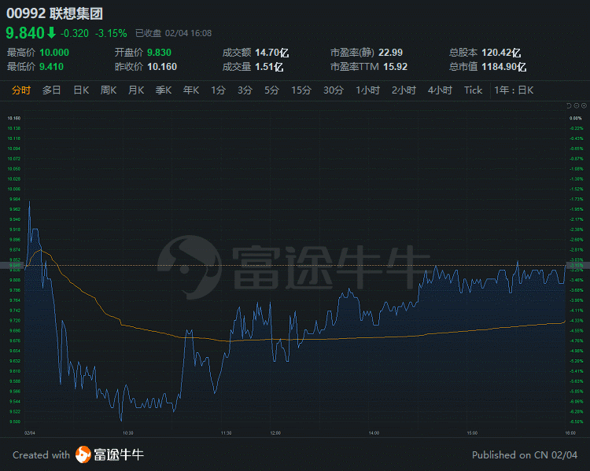Click the 00992 联想集团 stock title

[x=54, y=13]
